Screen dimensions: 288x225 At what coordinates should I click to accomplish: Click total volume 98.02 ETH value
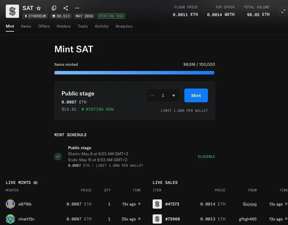pos(258,14)
